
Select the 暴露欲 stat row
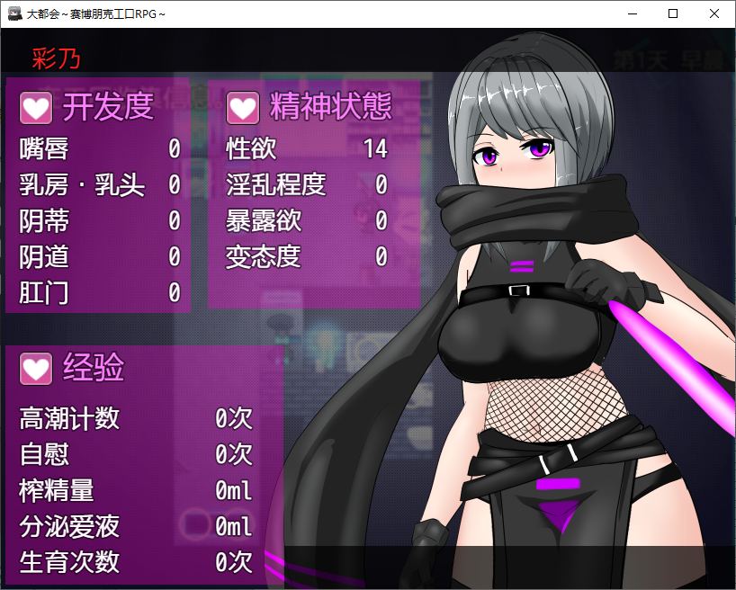pyautogui.click(x=306, y=221)
